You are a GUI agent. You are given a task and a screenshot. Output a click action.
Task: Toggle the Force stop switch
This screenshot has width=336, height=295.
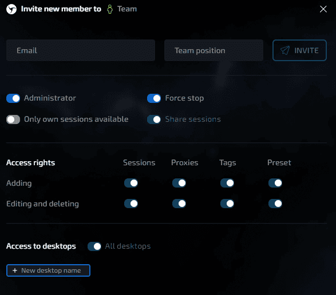(x=154, y=98)
